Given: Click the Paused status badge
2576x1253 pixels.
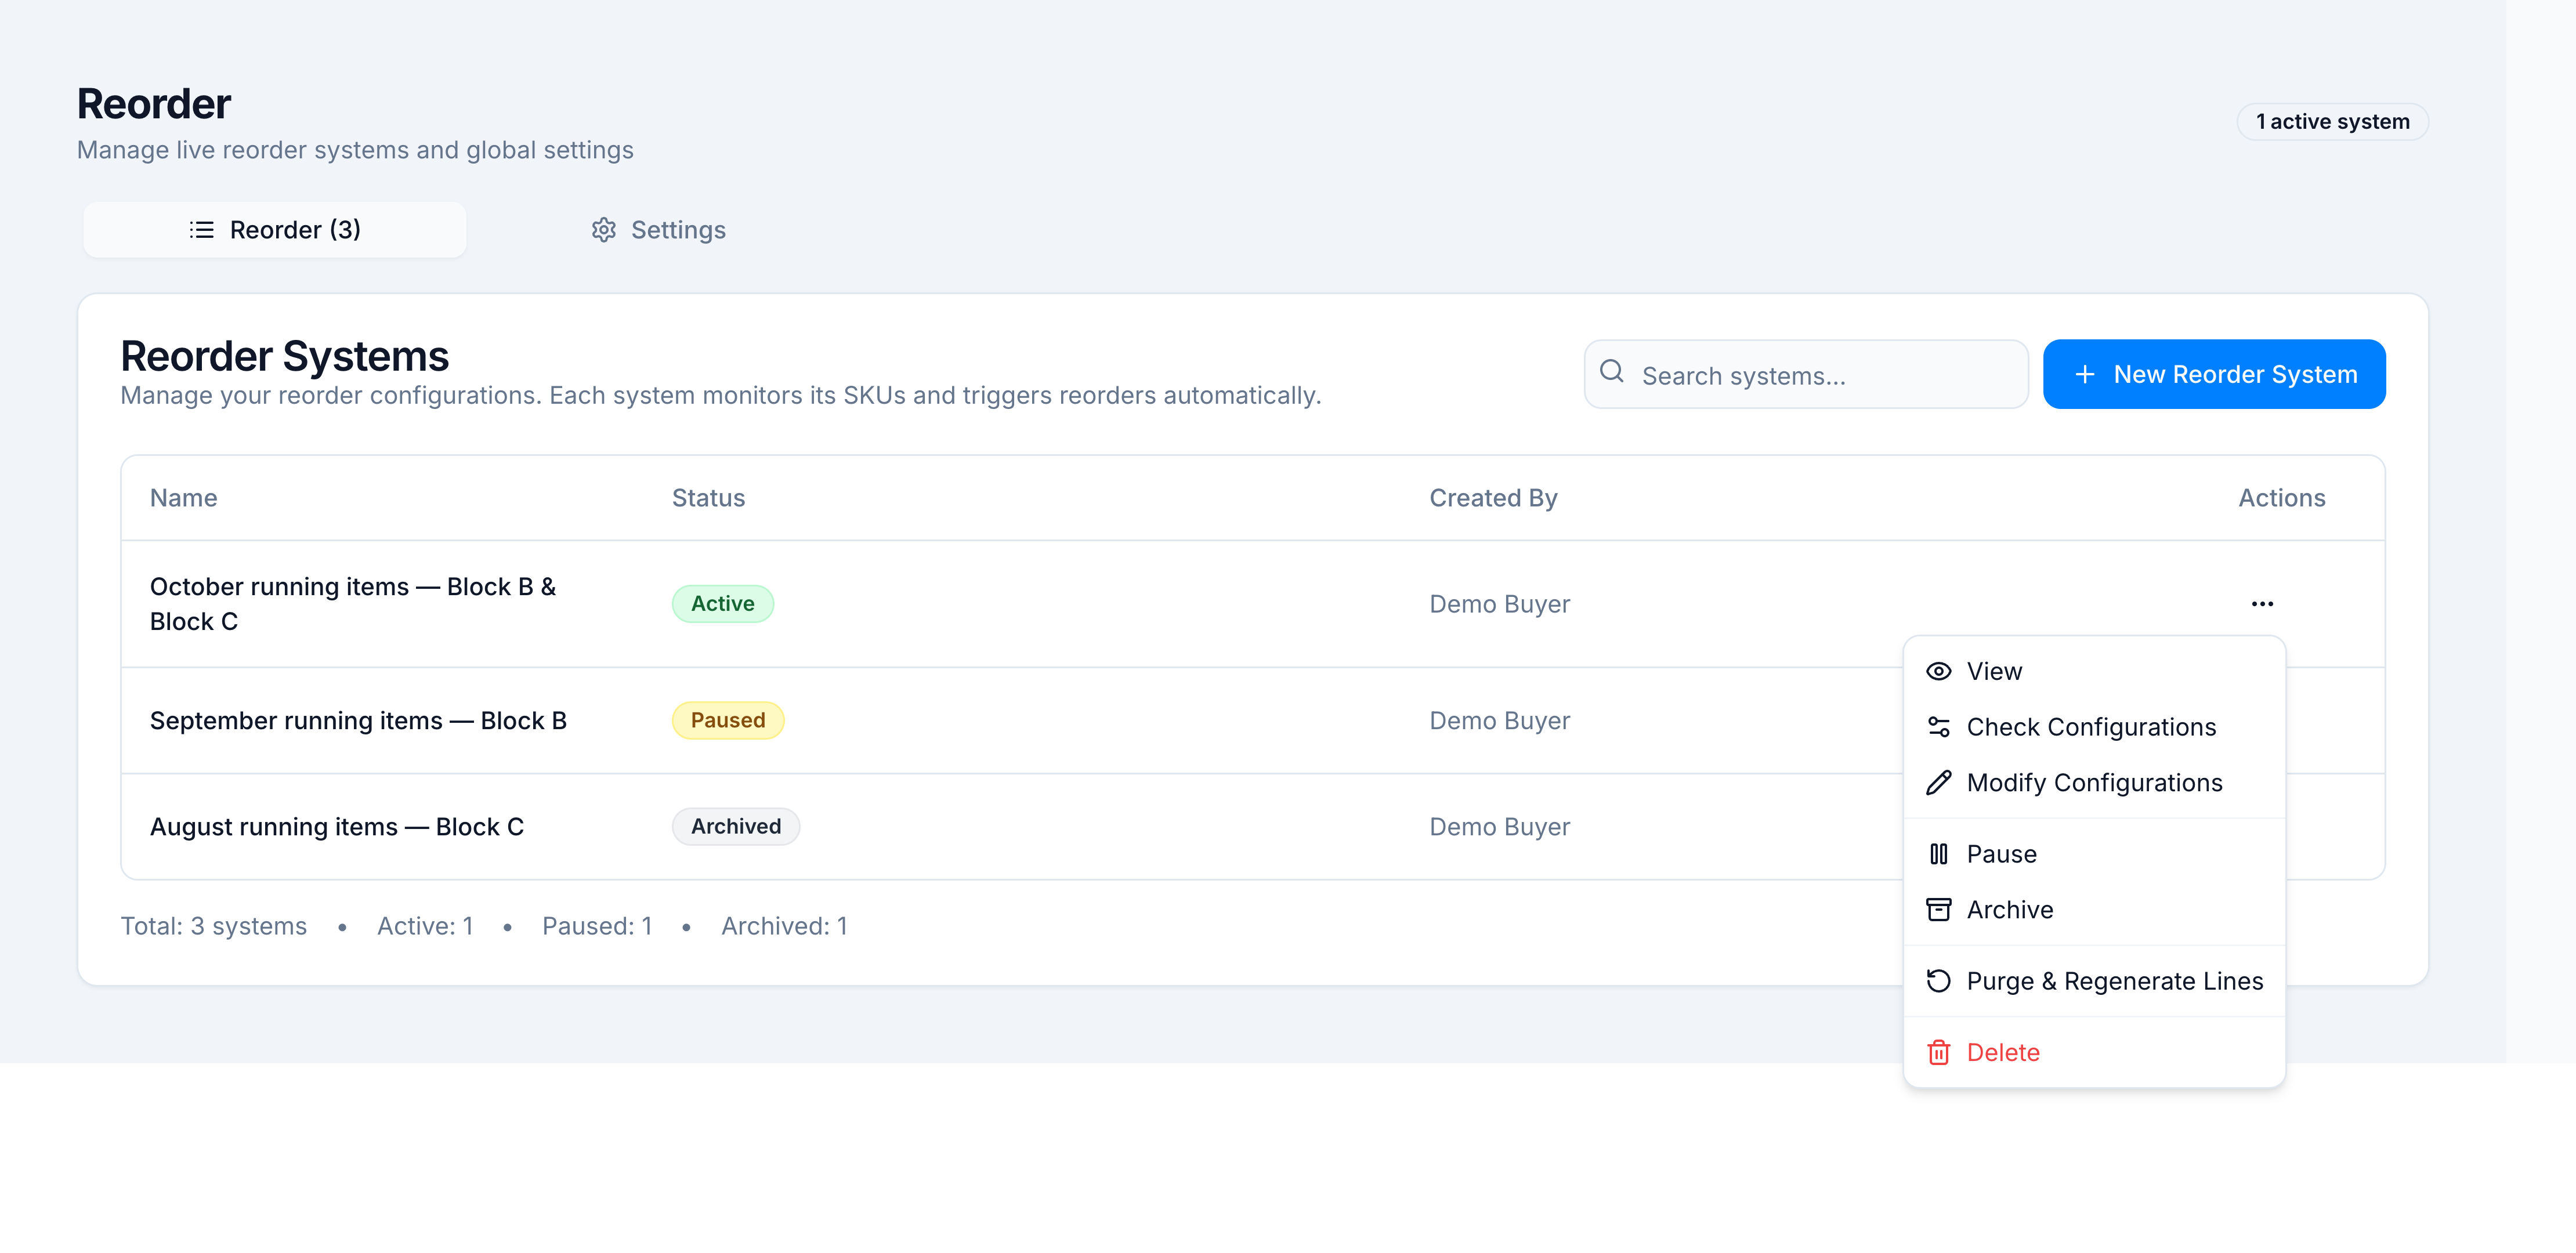Looking at the screenshot, I should pos(727,721).
